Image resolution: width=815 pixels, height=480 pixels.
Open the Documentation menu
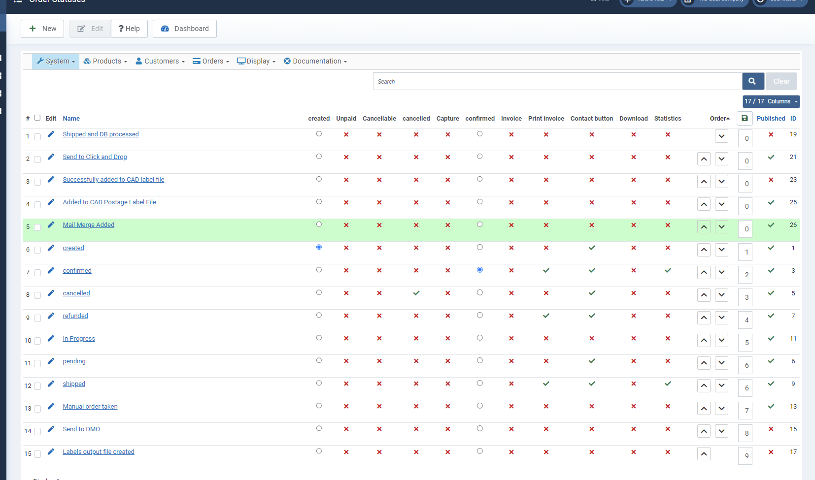tap(315, 61)
